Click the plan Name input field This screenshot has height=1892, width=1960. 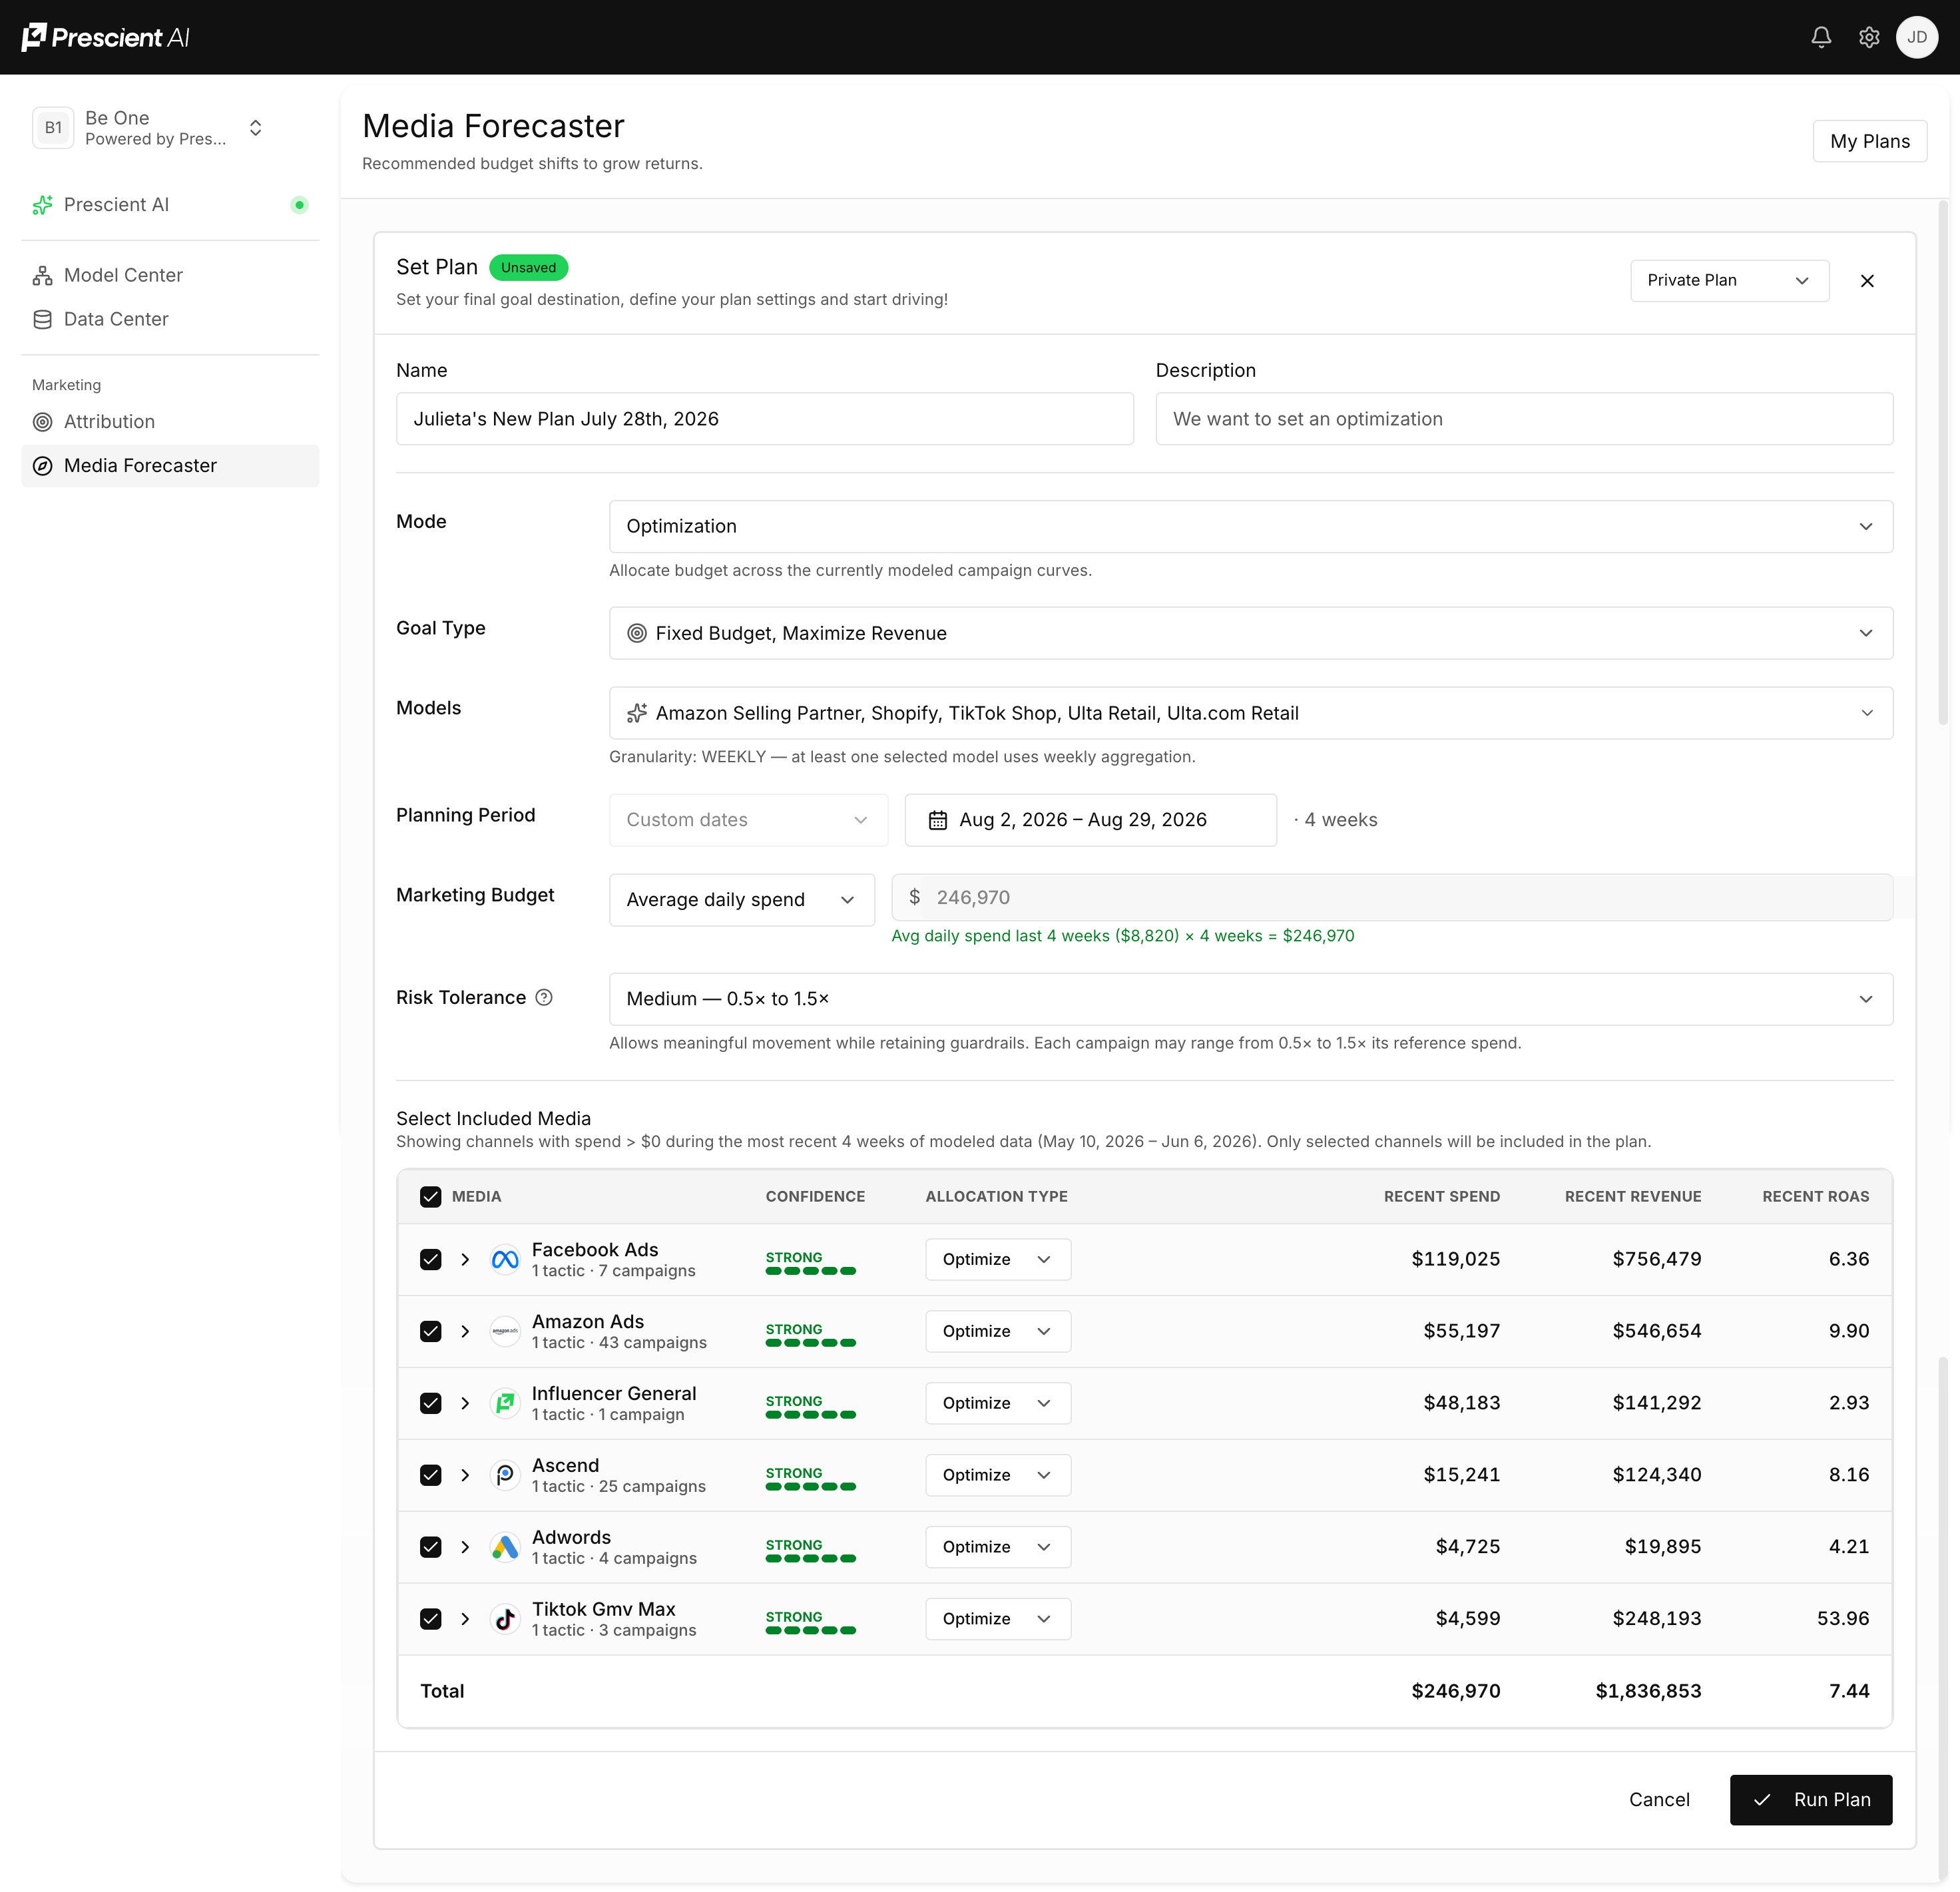[764, 419]
